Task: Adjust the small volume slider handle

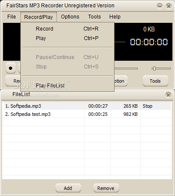Action: [154, 68]
